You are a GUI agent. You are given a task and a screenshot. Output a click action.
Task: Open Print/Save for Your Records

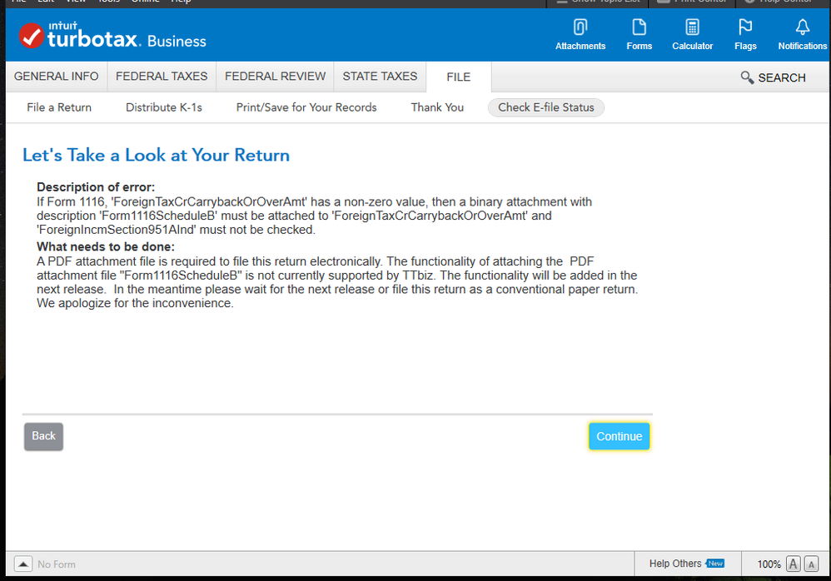pos(306,107)
